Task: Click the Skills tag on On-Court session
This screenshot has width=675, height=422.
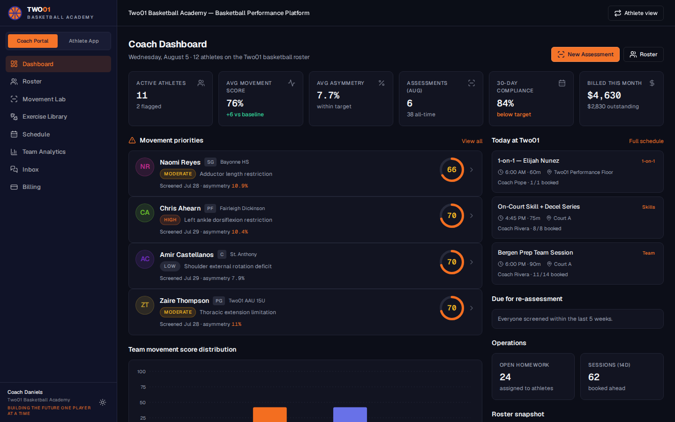Action: coord(649,207)
